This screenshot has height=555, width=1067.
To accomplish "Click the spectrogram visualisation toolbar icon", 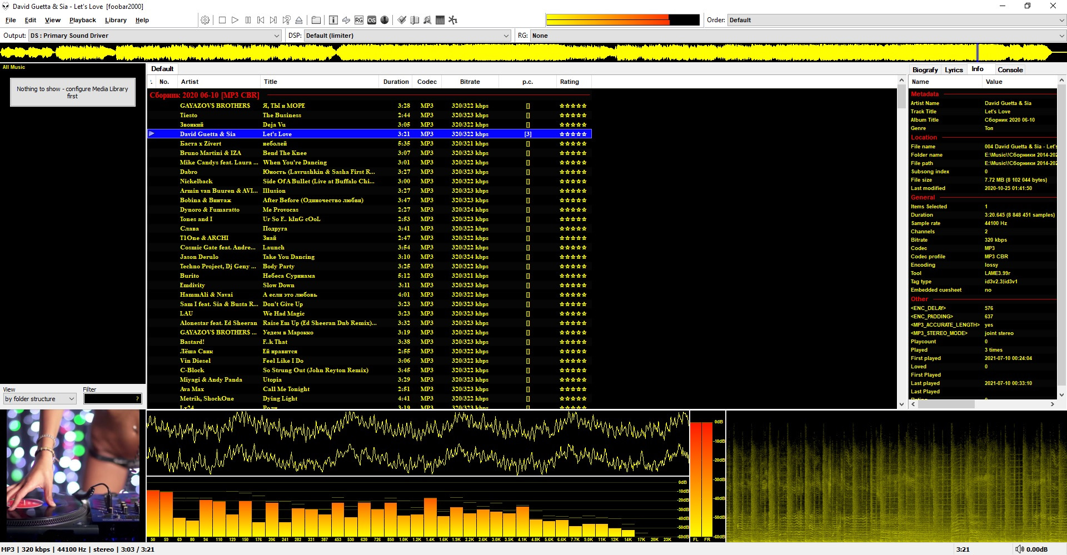I will pyautogui.click(x=440, y=20).
